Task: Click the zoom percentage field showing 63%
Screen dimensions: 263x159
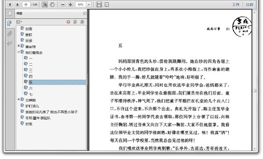Action: pos(81,4)
